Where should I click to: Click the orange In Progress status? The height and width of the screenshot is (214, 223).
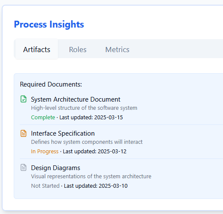[x=45, y=152]
